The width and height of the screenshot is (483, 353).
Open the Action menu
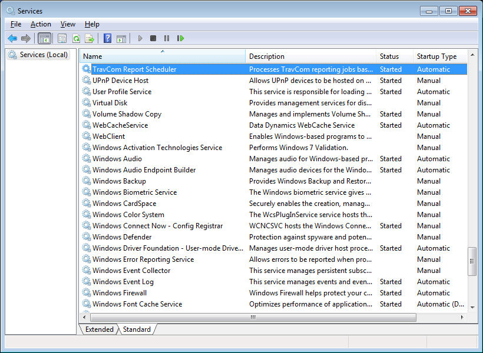click(x=41, y=24)
